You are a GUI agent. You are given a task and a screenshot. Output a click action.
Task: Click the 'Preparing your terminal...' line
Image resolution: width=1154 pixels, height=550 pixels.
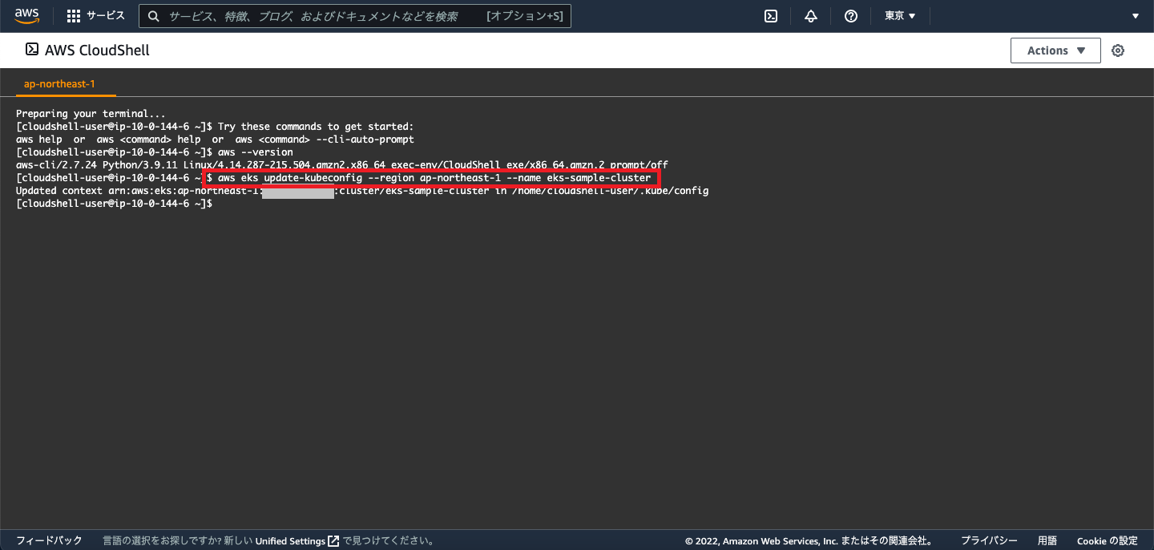tap(91, 114)
